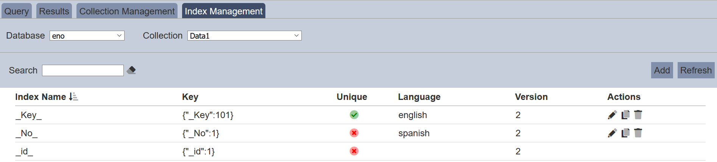Click the key value {"_No":1}

201,133
